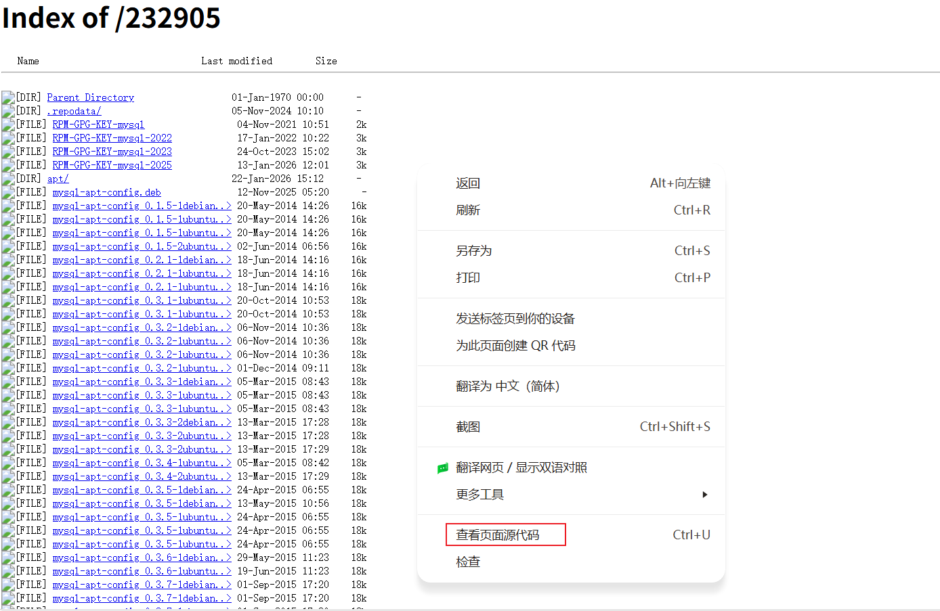Click the file icon beside RPM-GPG-KEY-mysql-2023
940x611 pixels.
tap(8, 152)
